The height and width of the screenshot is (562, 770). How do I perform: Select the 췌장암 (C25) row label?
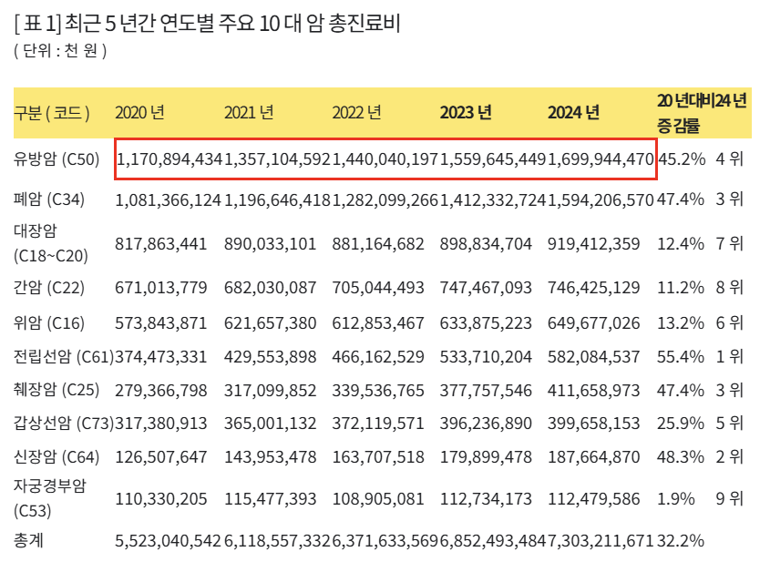pos(55,388)
